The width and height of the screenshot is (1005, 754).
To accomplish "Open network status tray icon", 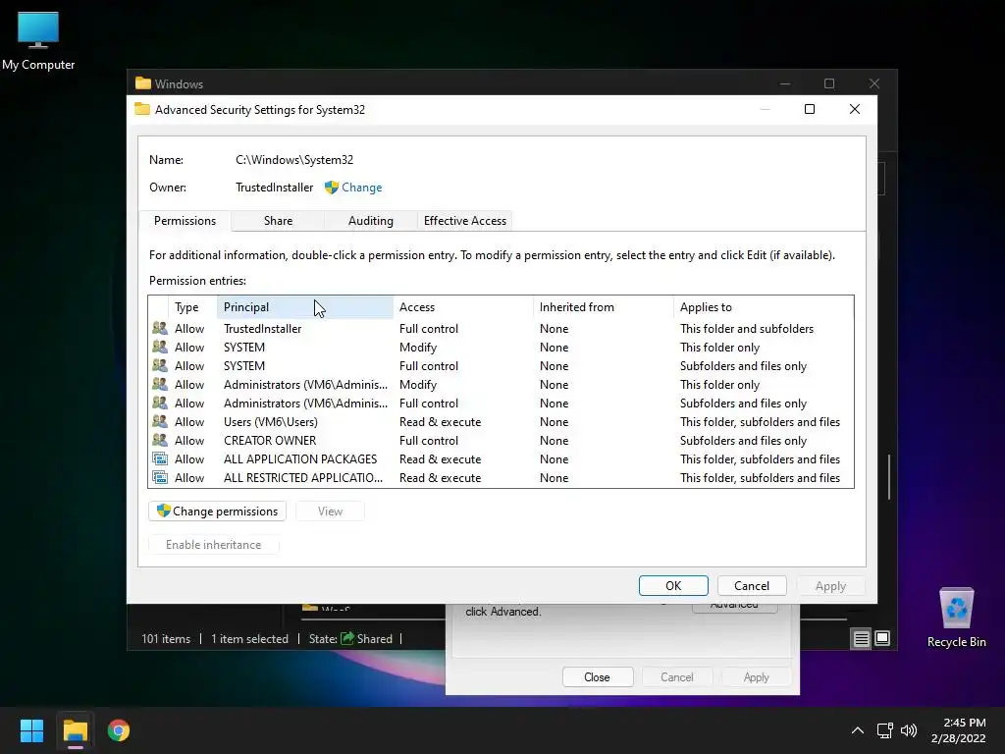I will click(885, 730).
